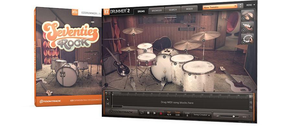Click the undo arrow above the track tools

pyautogui.click(x=107, y=94)
